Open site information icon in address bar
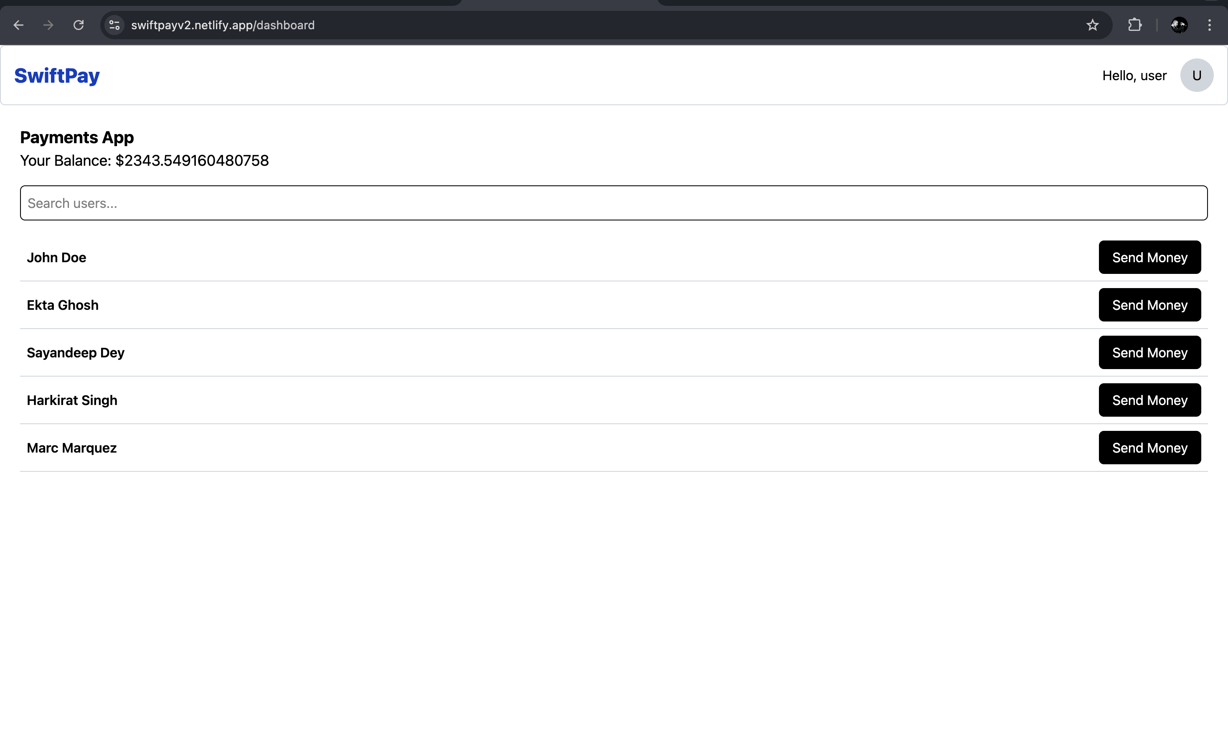 (x=114, y=25)
